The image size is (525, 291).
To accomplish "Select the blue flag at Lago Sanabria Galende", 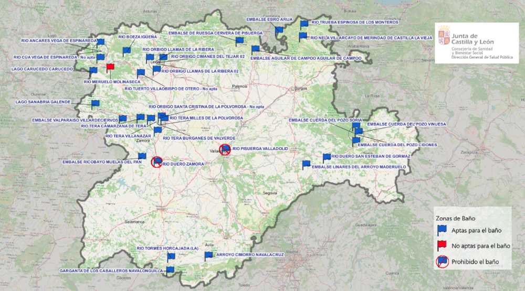I will (x=95, y=105).
